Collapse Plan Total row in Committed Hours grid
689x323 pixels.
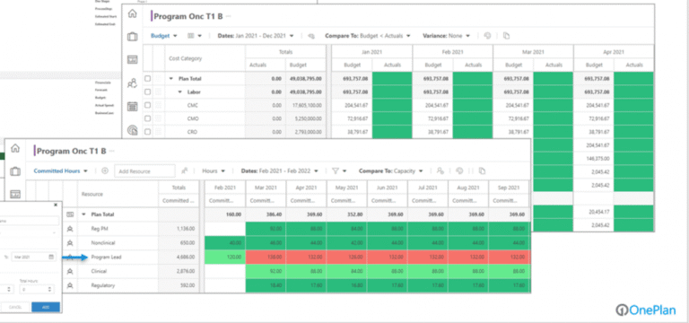(x=83, y=214)
